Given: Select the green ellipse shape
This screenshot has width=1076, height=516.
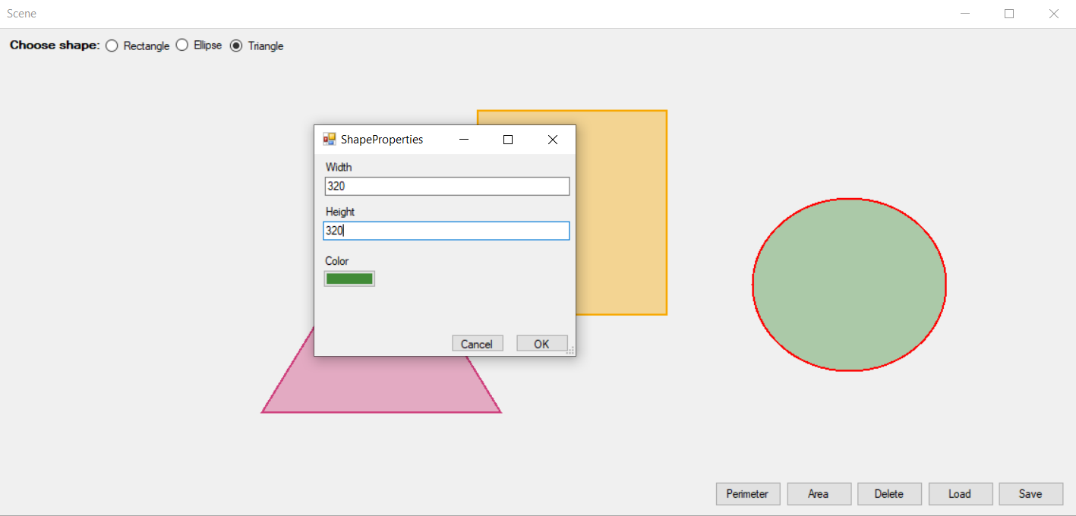Looking at the screenshot, I should pos(849,285).
